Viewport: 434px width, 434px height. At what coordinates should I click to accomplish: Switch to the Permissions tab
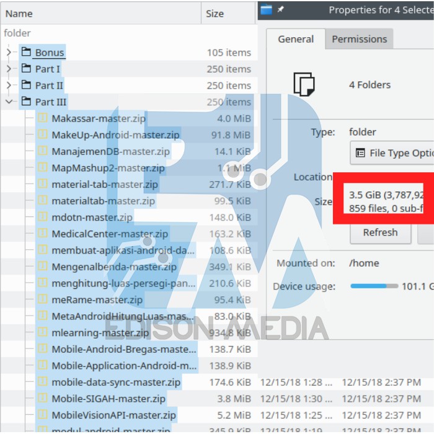coord(359,39)
